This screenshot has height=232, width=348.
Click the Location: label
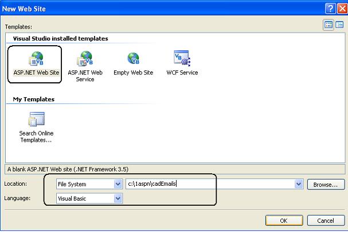tap(15, 183)
